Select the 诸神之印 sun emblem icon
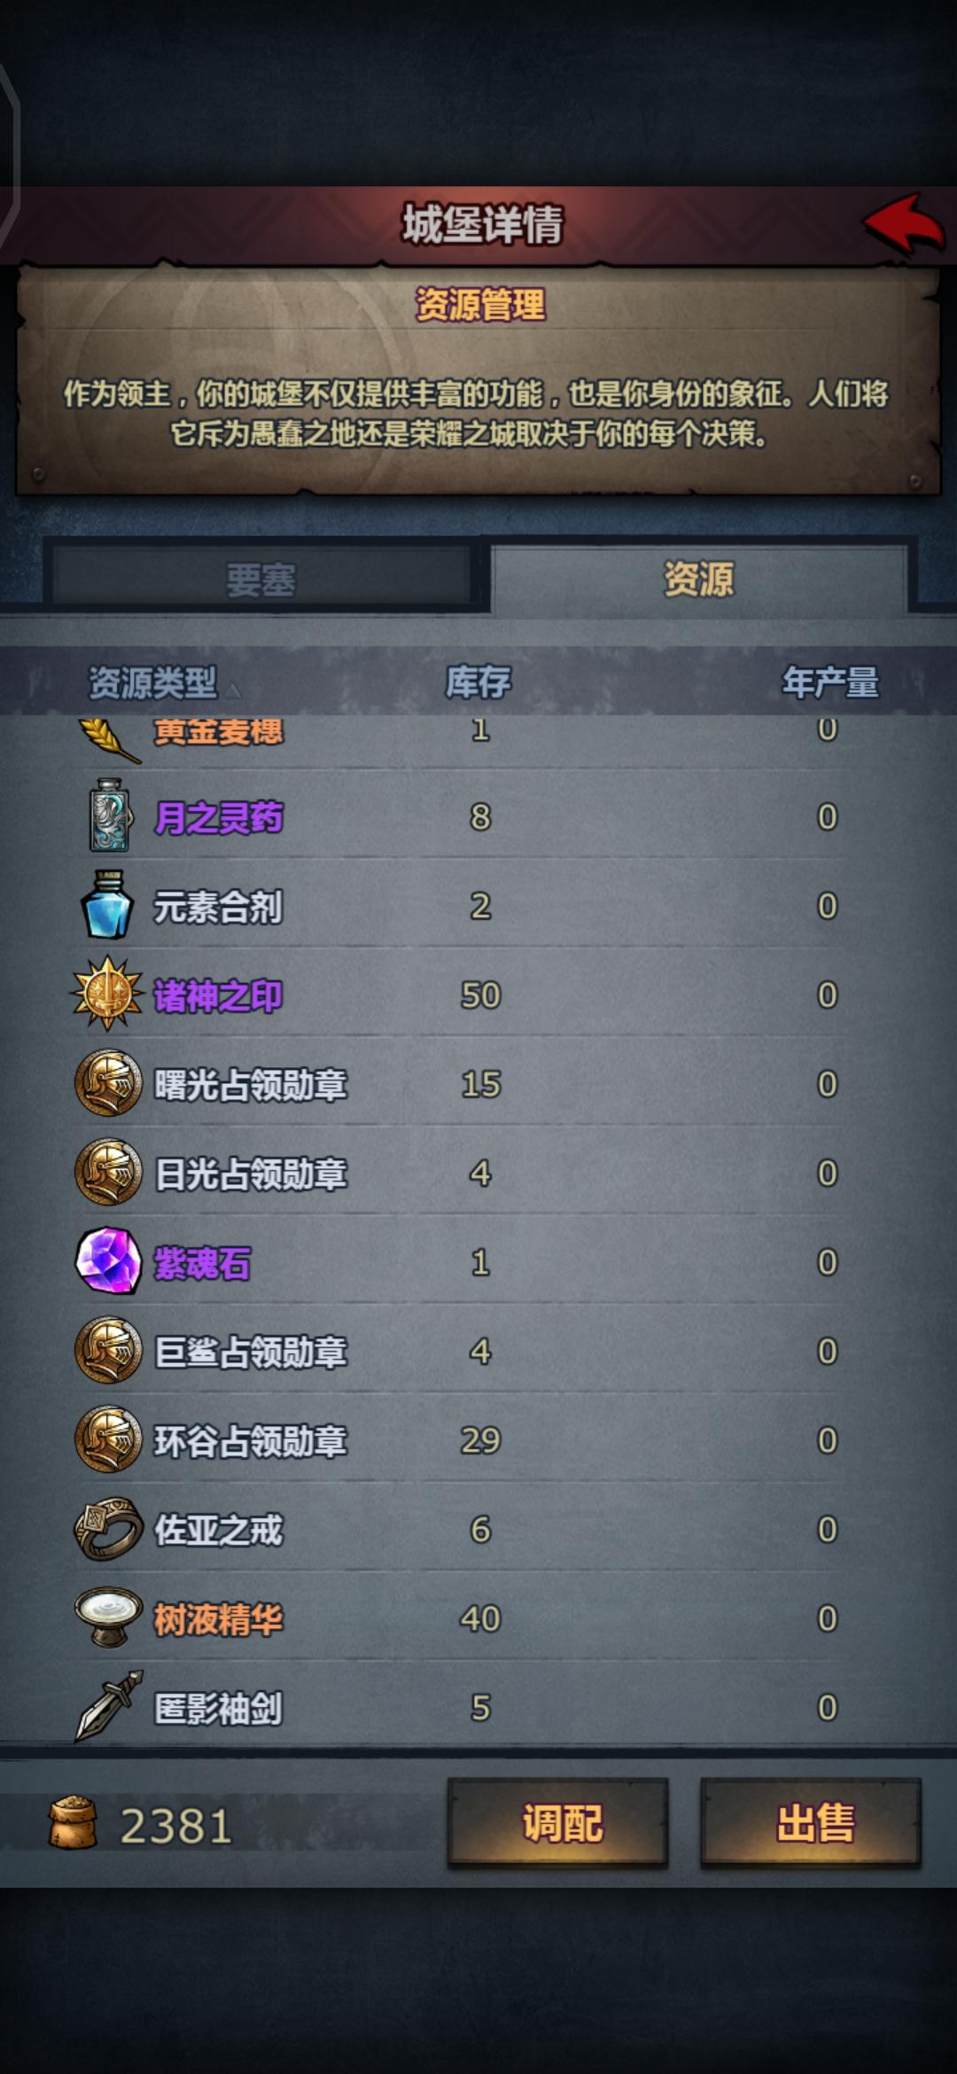The width and height of the screenshot is (957, 2074). (x=107, y=994)
